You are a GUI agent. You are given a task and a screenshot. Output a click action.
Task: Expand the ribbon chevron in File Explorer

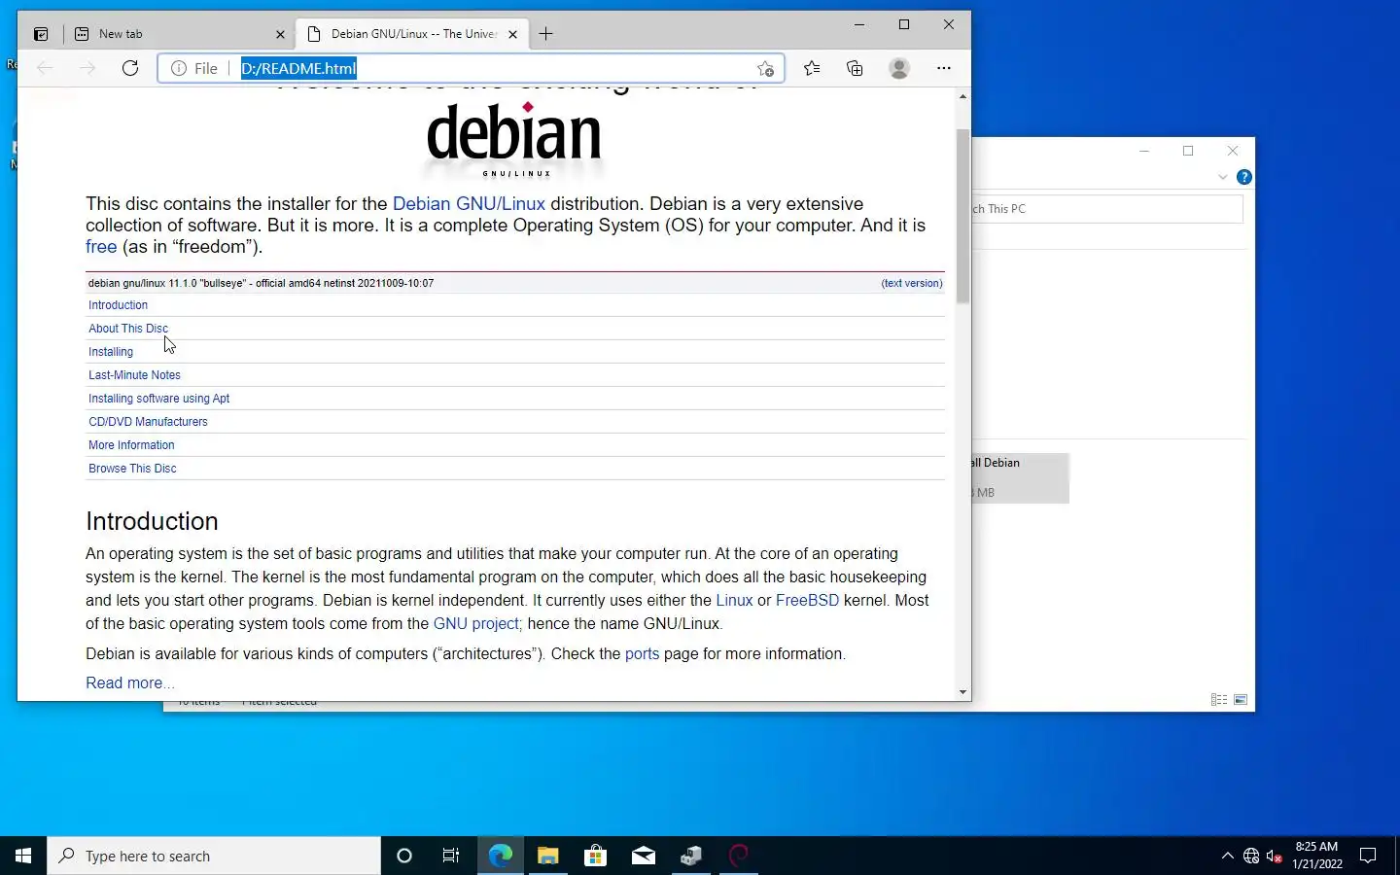click(x=1222, y=177)
